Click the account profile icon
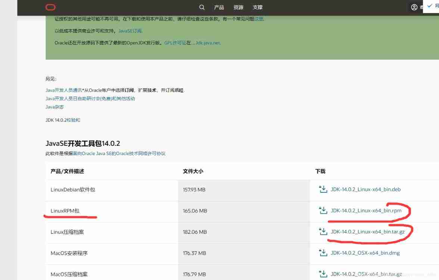This screenshot has width=439, height=280. (414, 7)
